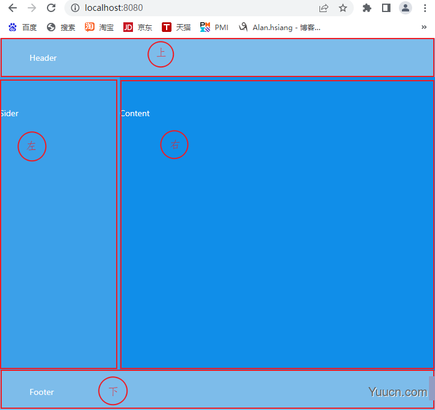
Task: Open the user profile avatar
Action: click(x=406, y=8)
